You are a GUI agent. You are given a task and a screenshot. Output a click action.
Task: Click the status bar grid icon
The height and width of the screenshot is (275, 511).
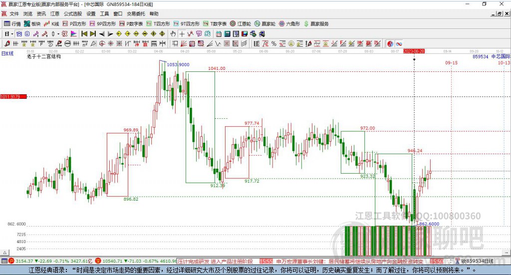[x=4, y=261]
